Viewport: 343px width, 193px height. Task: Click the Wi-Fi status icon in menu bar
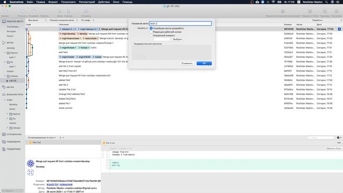pos(273,2)
